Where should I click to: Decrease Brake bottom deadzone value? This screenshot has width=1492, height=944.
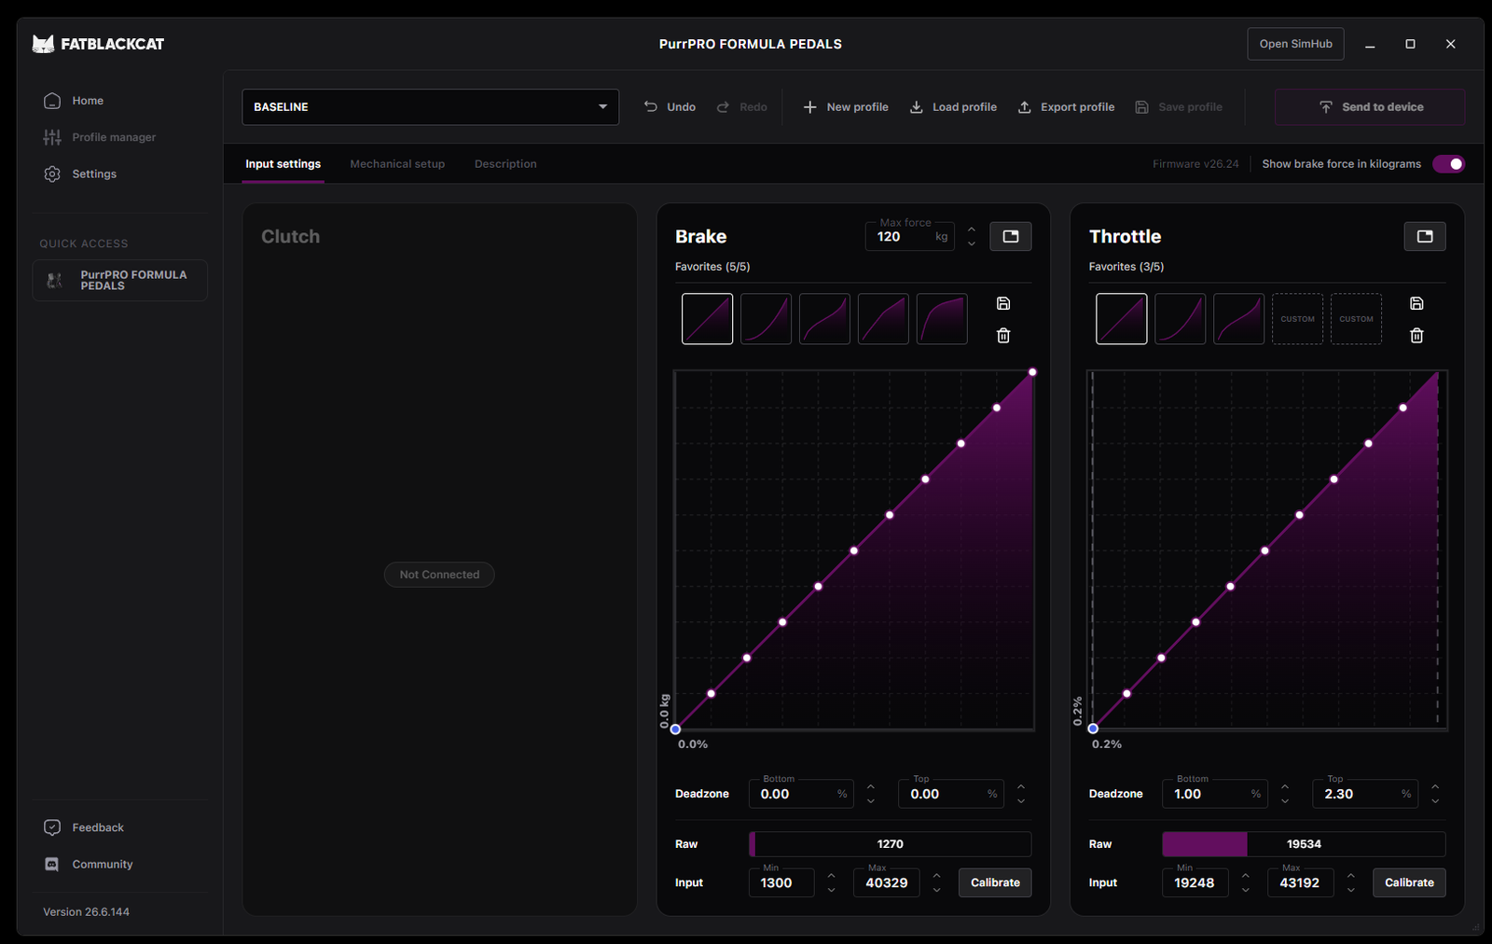click(x=871, y=801)
